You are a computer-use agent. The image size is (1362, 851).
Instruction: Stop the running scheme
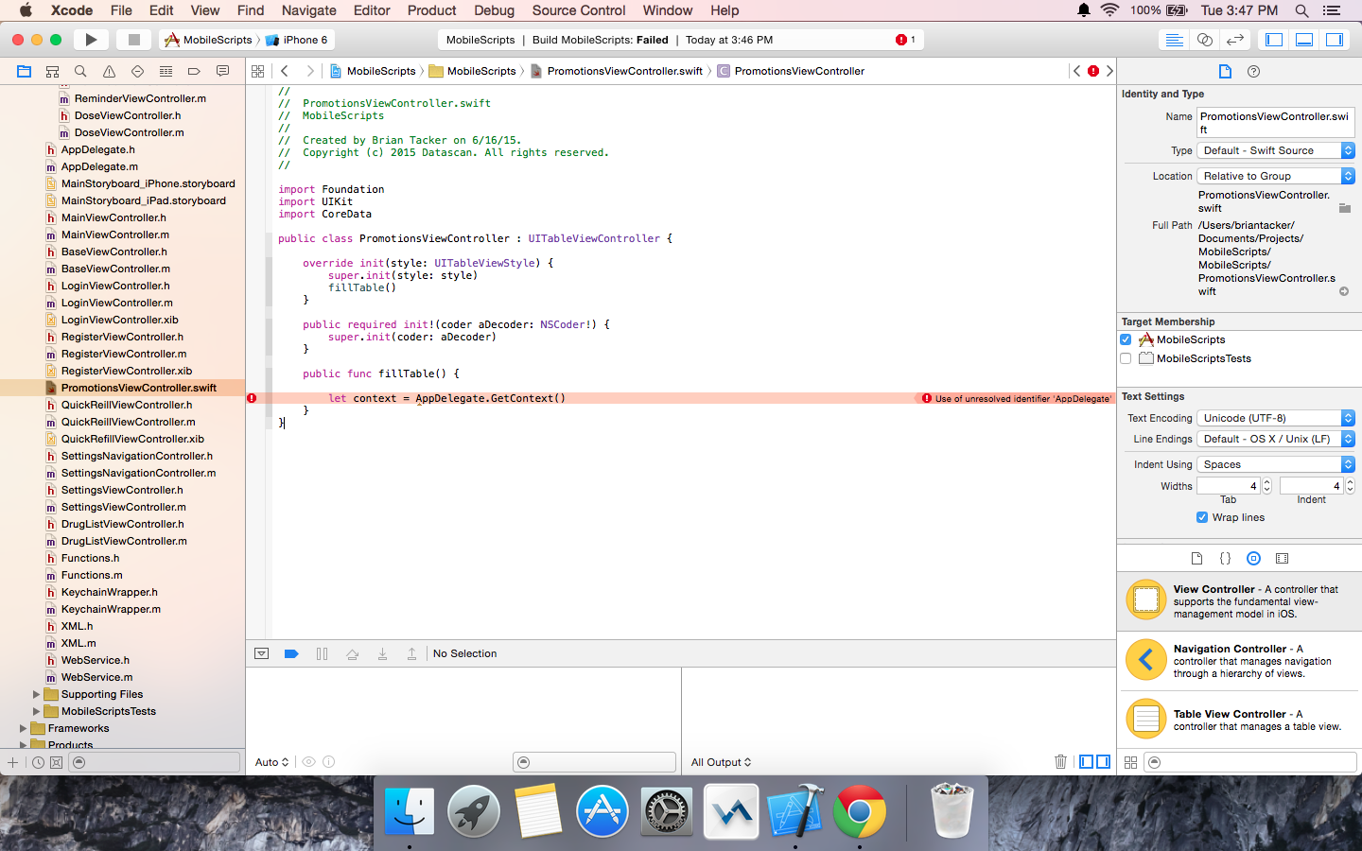[x=134, y=40]
